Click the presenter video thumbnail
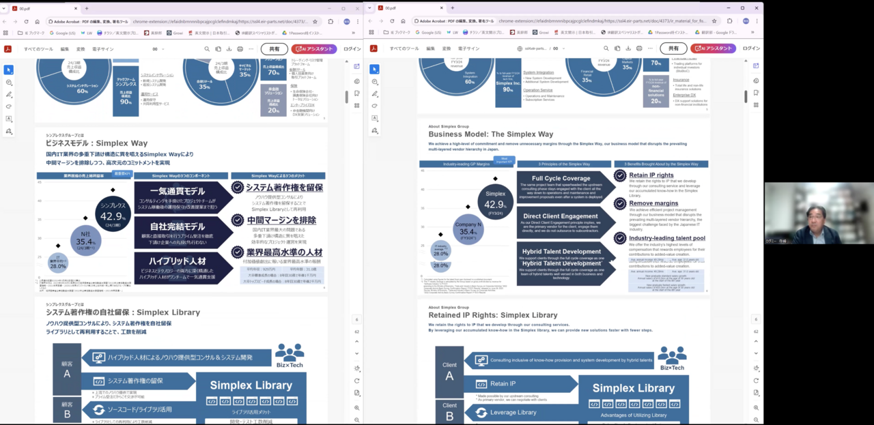Screen dimensions: 874x425 point(819,214)
